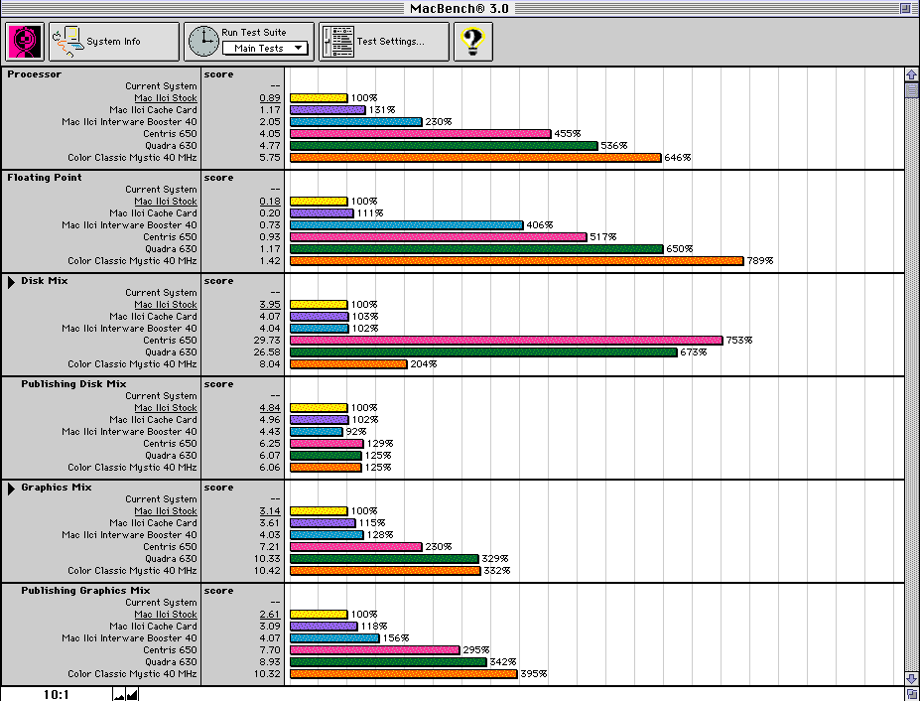The height and width of the screenshot is (701, 920).
Task: Click Mac IIci Stock link under Processor
Action: click(166, 98)
